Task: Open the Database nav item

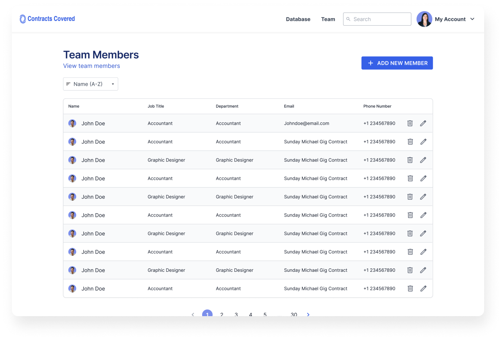Action: click(x=298, y=19)
